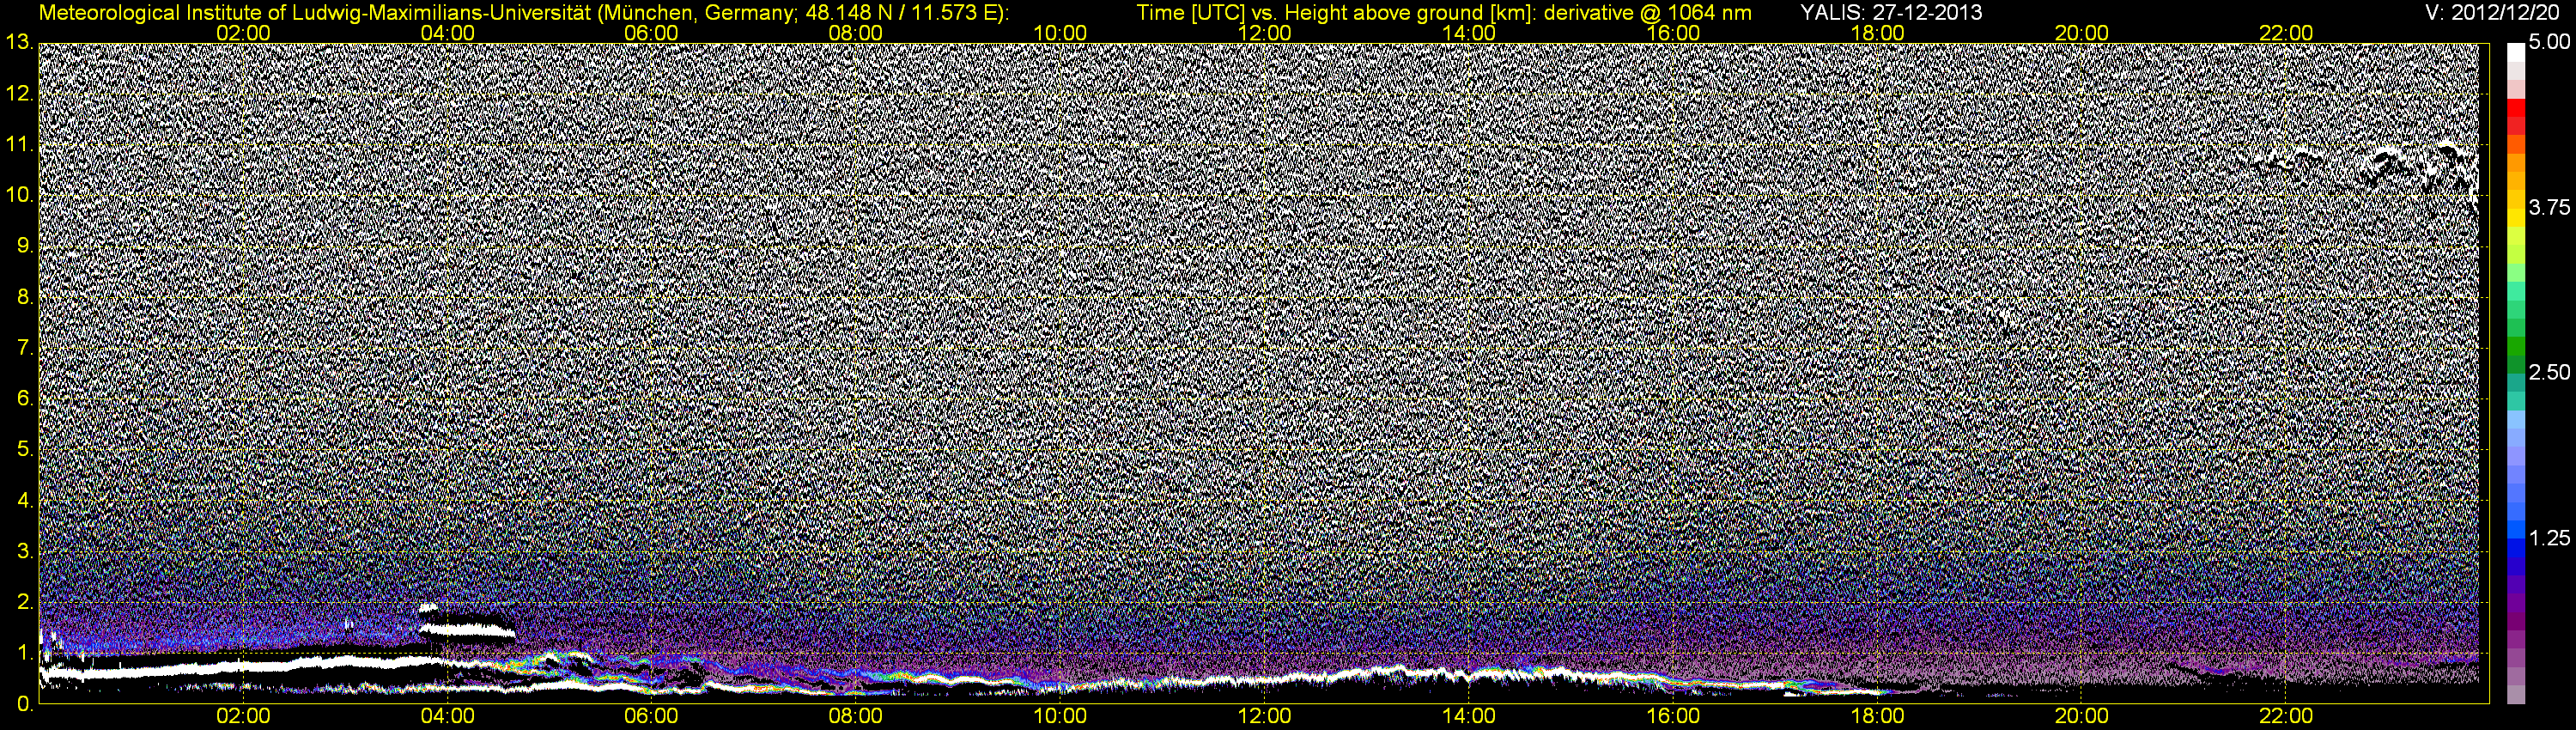Click 04:00 on the bottom time axis
This screenshot has height=730, width=2576.
[447, 717]
